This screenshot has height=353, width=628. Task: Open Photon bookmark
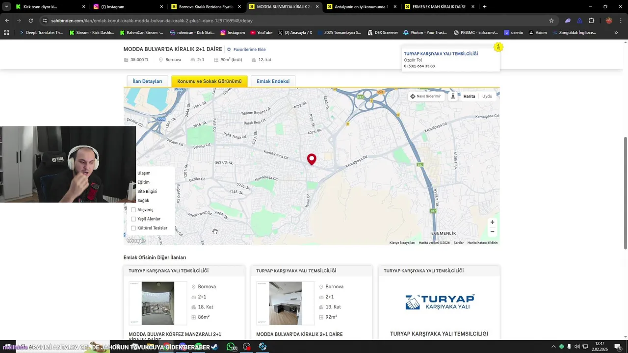425,32
